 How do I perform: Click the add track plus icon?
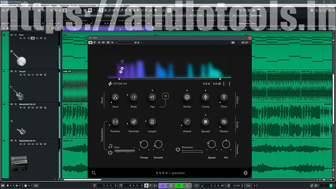4,28
